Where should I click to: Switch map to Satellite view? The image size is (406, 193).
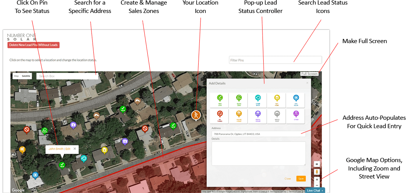26,76
